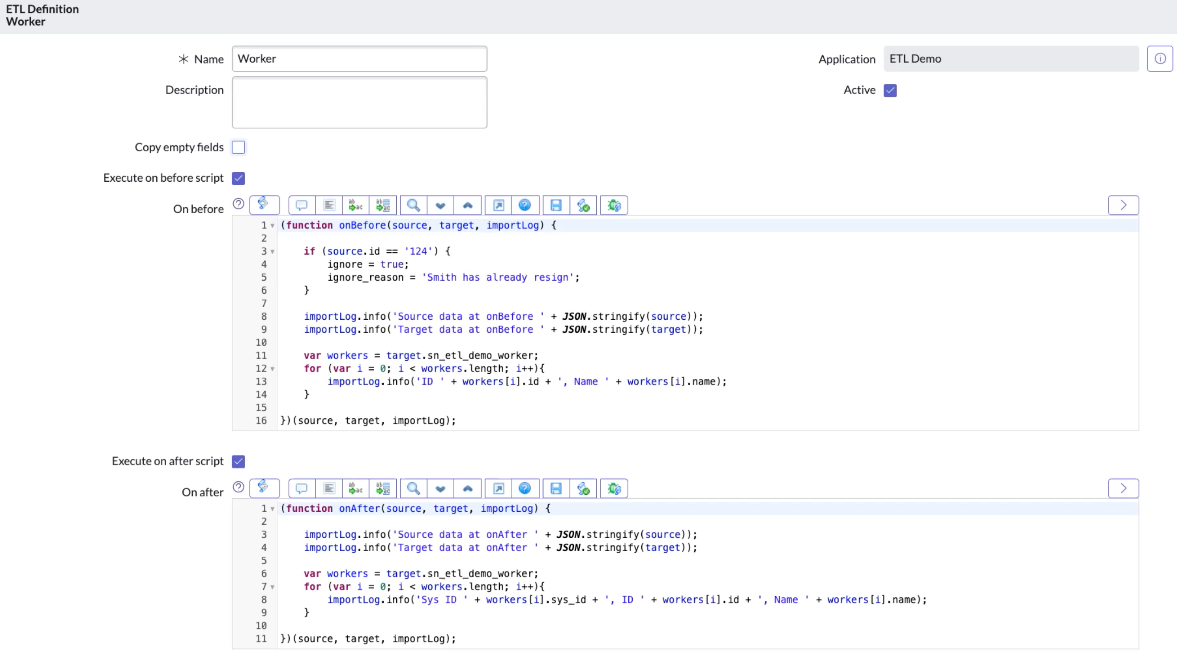Click 'Smith has already resign' string
Screen dimensions: 1177x661
click(498, 278)
